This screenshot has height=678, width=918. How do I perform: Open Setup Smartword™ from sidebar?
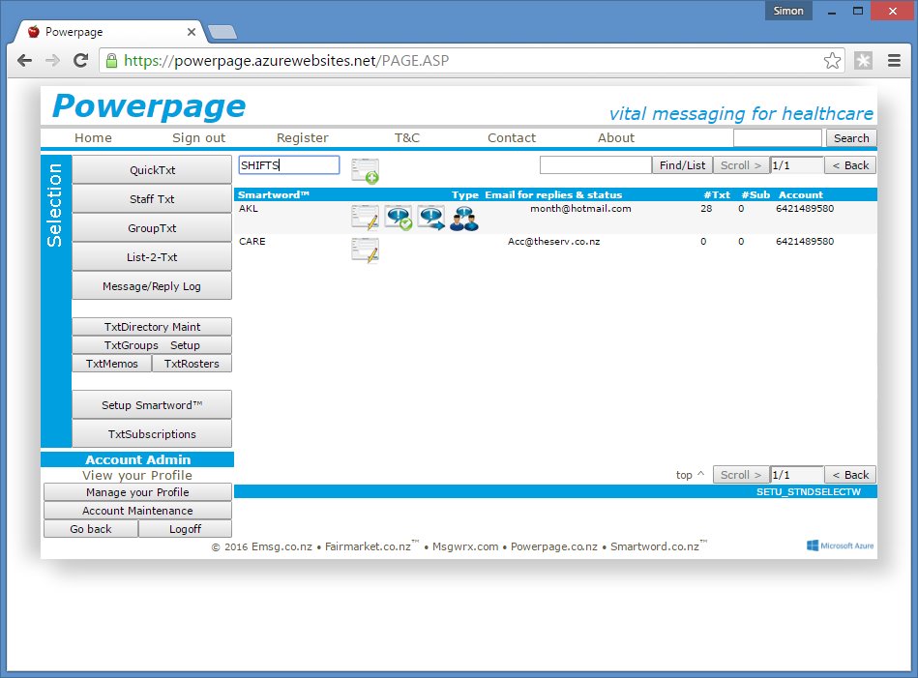pos(152,405)
